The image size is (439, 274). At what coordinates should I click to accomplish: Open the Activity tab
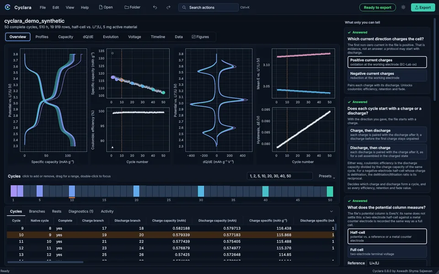pyautogui.click(x=107, y=211)
